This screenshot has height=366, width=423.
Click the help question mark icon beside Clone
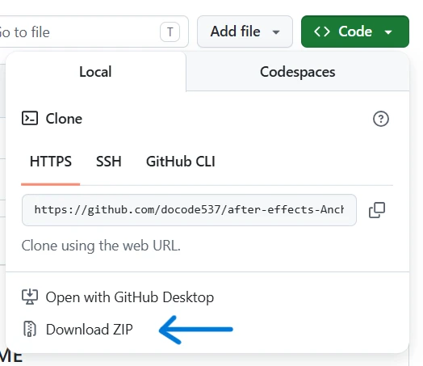(381, 119)
